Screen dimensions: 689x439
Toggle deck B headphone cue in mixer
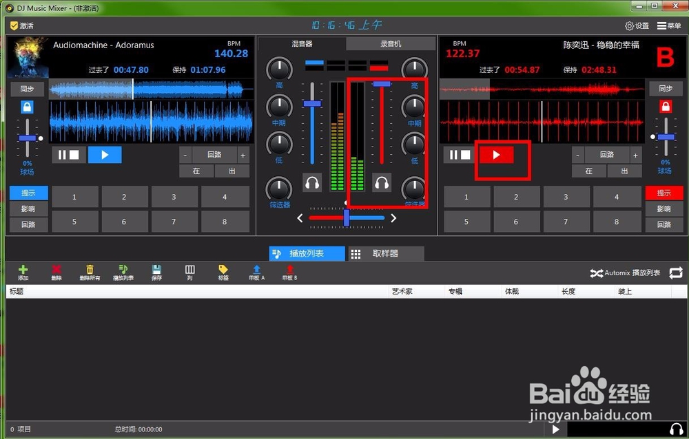pyautogui.click(x=382, y=182)
